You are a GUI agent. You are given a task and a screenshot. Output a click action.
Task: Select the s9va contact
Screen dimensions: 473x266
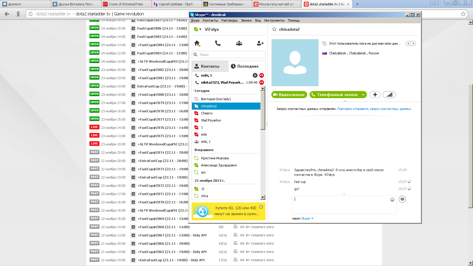pyautogui.click(x=226, y=196)
